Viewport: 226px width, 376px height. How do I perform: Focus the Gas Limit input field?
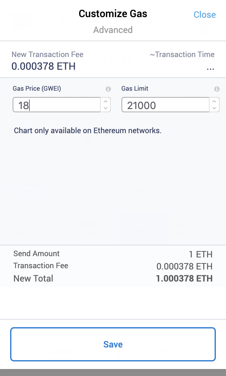point(165,105)
